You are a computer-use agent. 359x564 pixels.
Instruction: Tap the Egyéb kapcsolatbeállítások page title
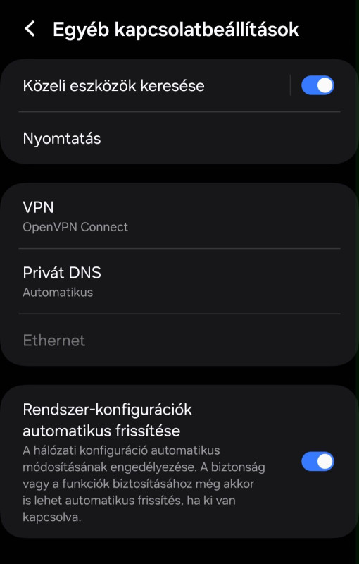point(176,29)
